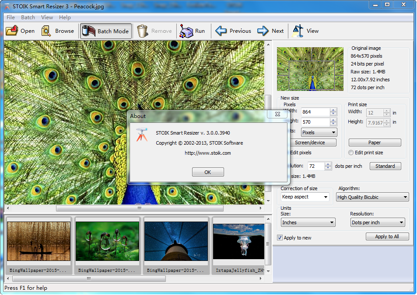Toggle the Batch Mode film icon
The image size is (417, 295).
click(89, 31)
